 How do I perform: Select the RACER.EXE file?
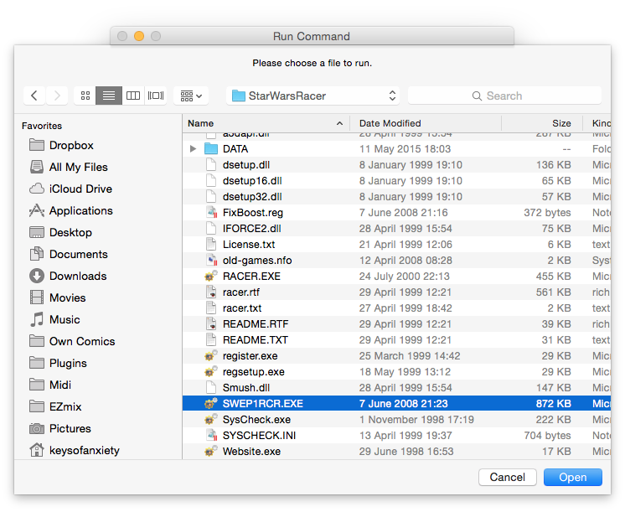(x=396, y=277)
